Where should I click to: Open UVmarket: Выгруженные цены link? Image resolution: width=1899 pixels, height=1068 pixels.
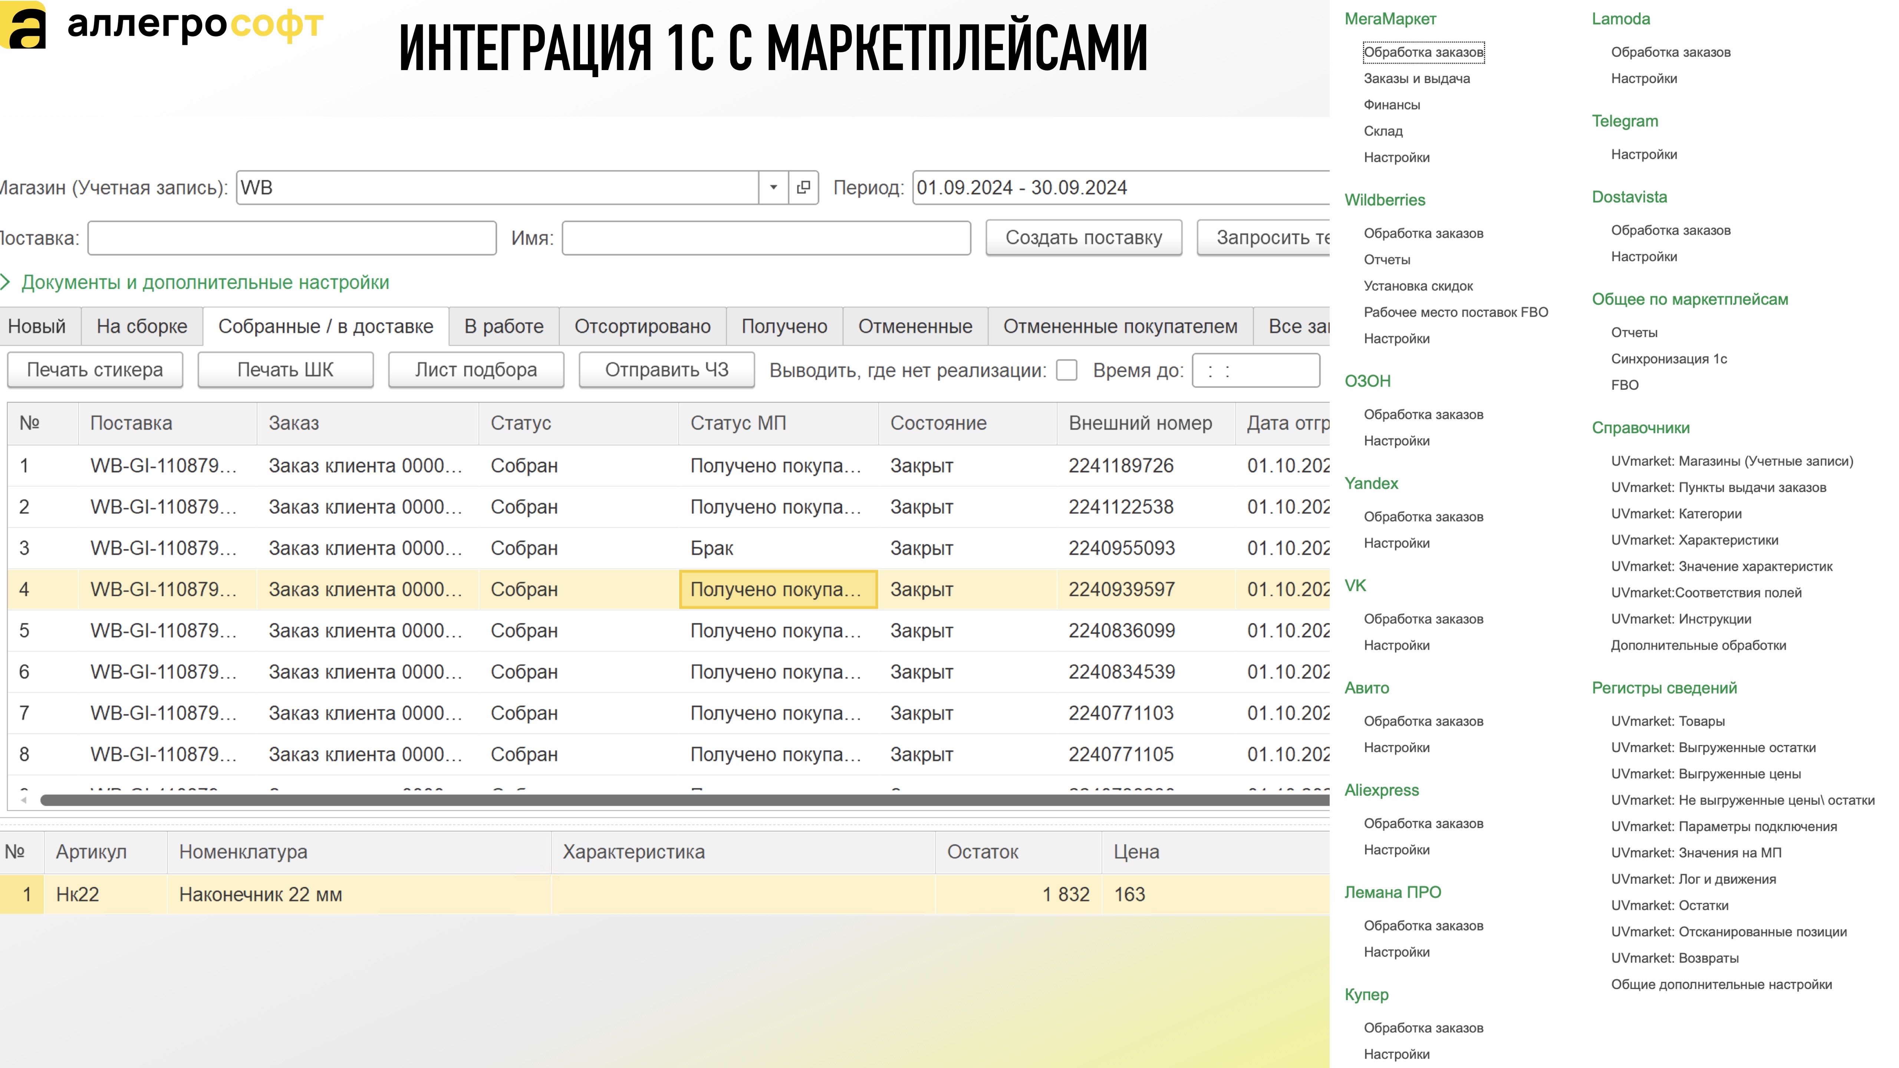(x=1705, y=774)
